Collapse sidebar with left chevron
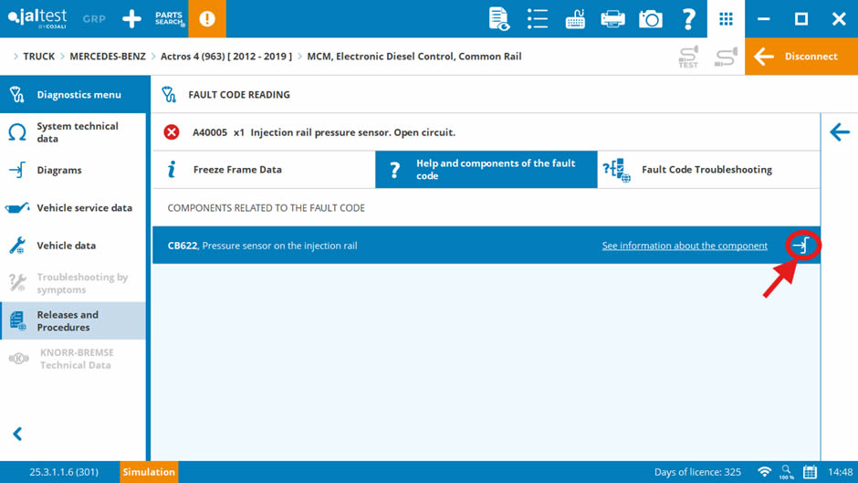Screen dimensions: 858x483 coord(17,435)
